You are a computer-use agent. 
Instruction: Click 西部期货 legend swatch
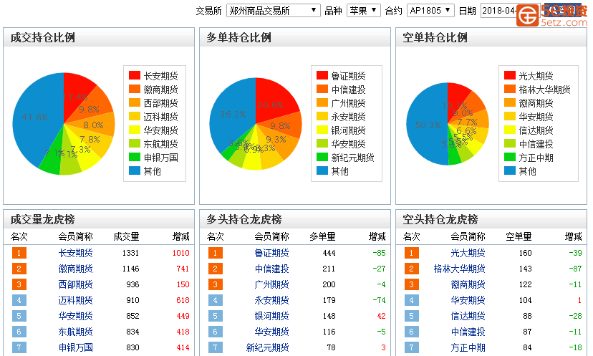(x=135, y=103)
